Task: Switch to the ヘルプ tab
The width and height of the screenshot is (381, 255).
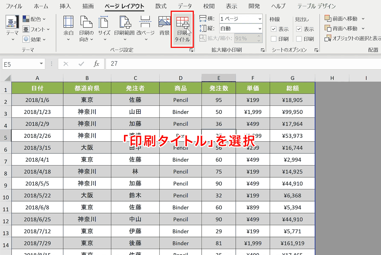Action: click(278, 6)
